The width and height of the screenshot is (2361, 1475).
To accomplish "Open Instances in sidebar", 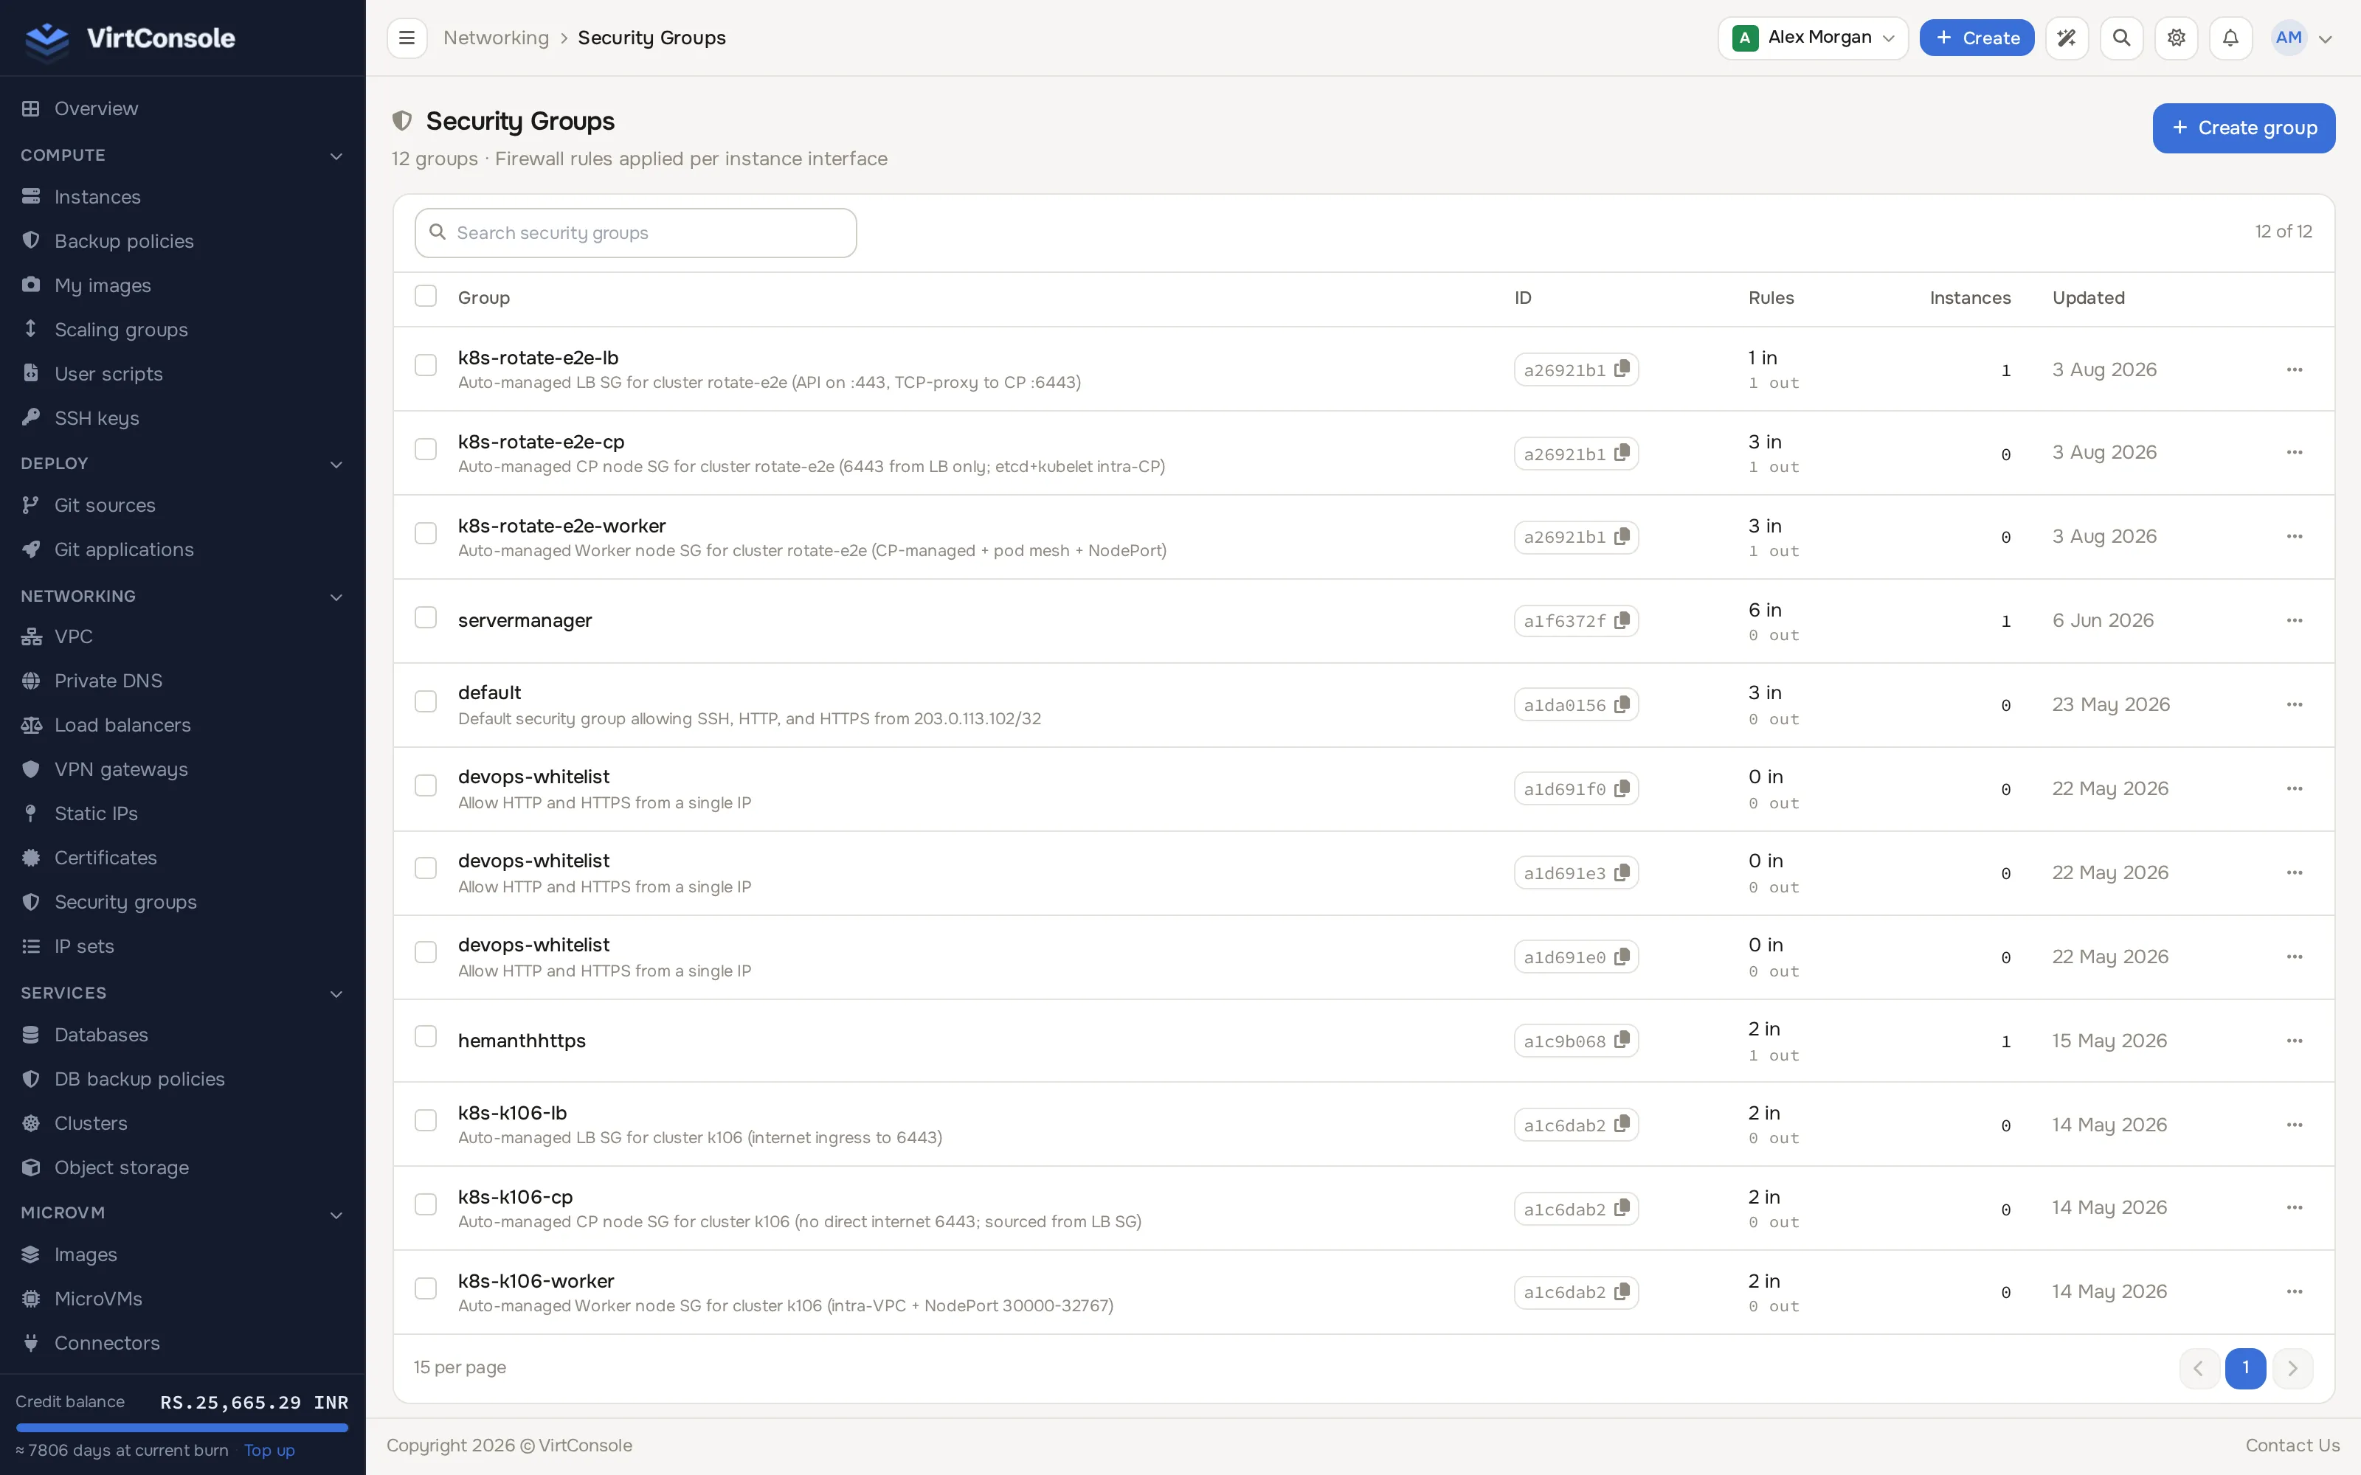I will [97, 197].
